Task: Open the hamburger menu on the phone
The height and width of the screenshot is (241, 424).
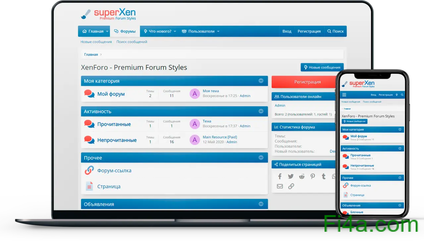Action: click(344, 95)
